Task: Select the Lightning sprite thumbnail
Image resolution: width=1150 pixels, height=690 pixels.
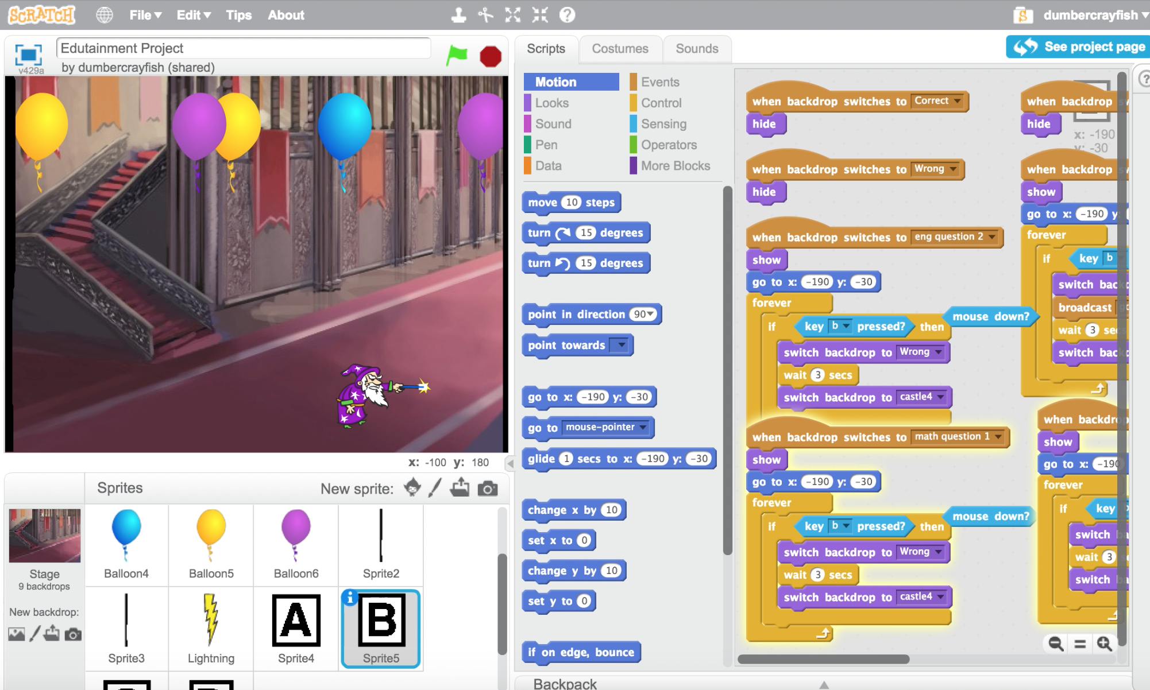Action: coord(211,628)
